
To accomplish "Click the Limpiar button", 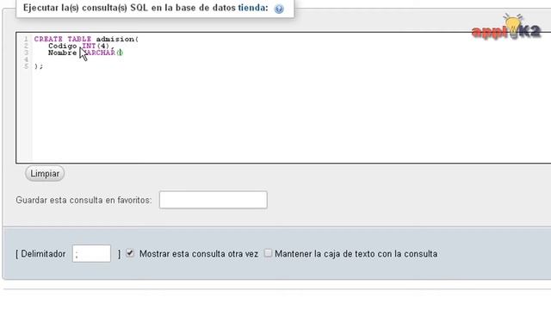I will [45, 174].
